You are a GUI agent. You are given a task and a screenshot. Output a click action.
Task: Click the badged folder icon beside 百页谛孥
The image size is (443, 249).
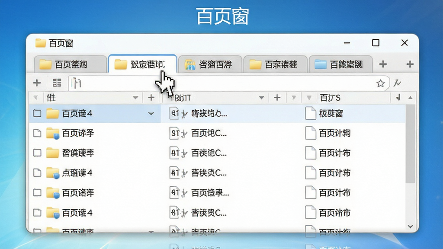[52, 133]
